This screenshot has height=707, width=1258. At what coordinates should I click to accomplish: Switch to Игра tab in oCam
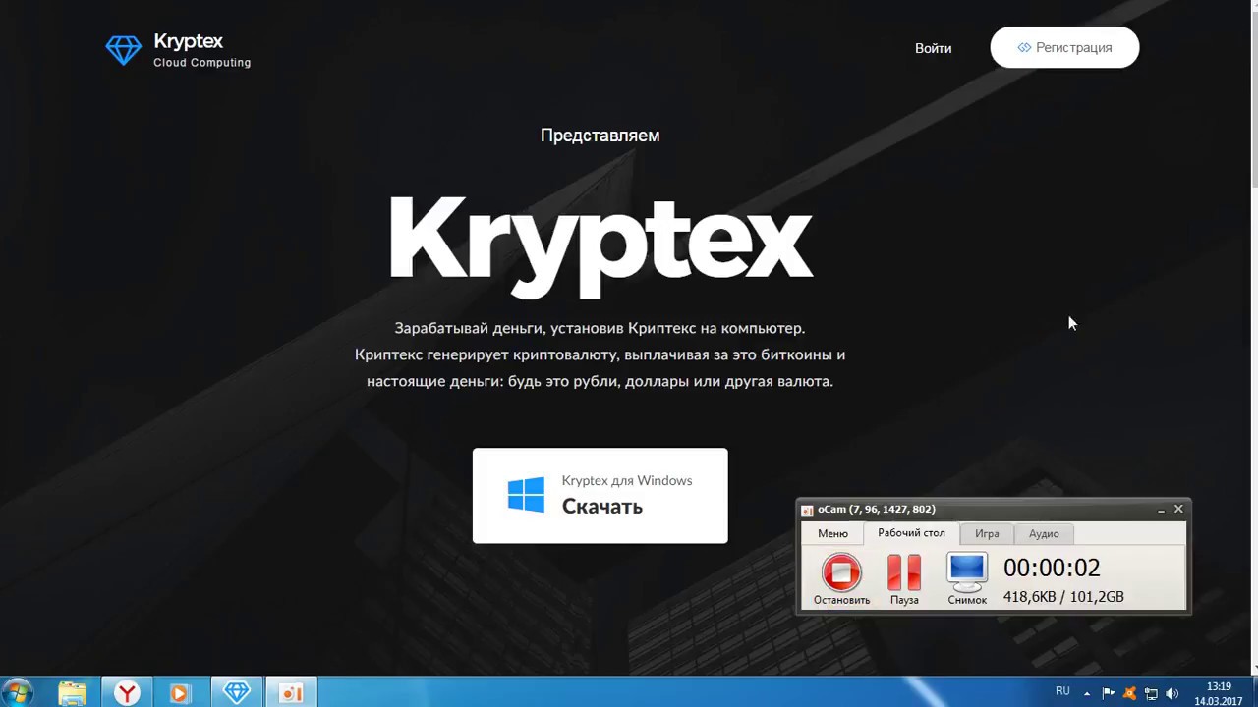987,534
